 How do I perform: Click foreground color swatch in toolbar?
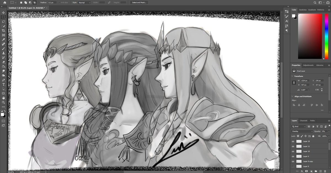click(2, 114)
